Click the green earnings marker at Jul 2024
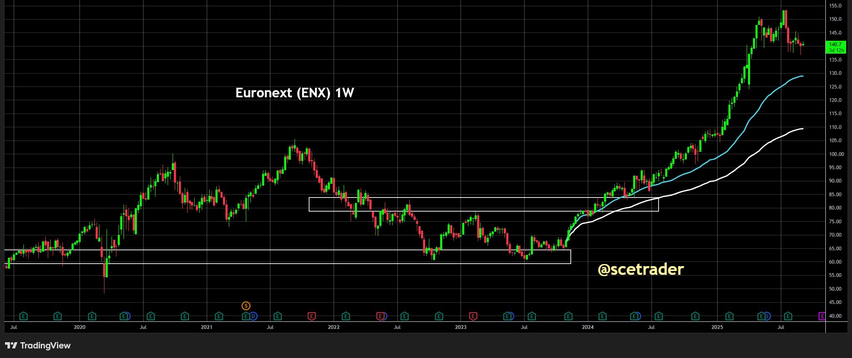The height and width of the screenshot is (358, 852). (x=659, y=316)
